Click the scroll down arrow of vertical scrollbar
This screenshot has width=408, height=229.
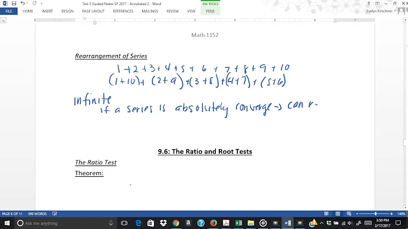[x=405, y=207]
